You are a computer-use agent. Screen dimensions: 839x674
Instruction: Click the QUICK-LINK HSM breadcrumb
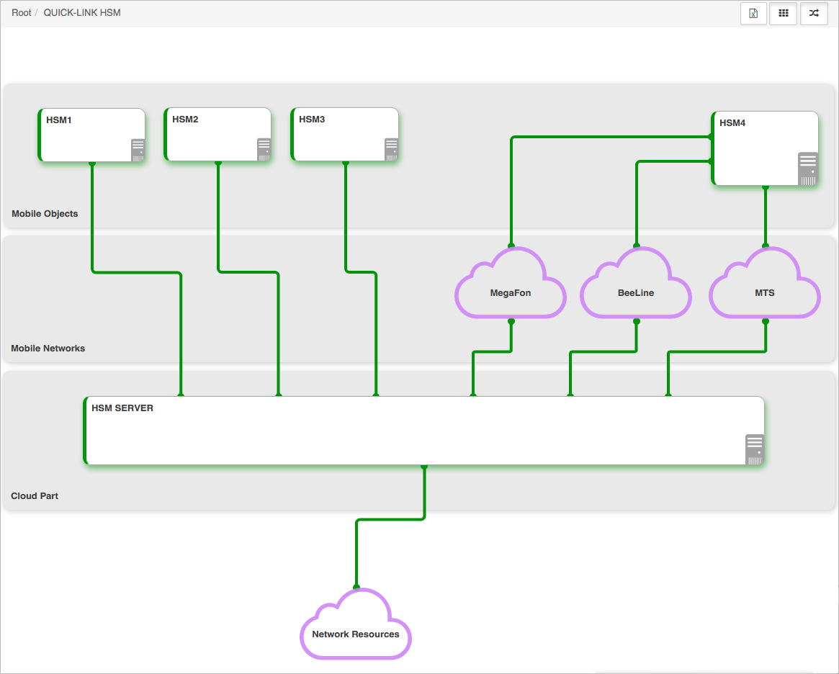tap(82, 13)
